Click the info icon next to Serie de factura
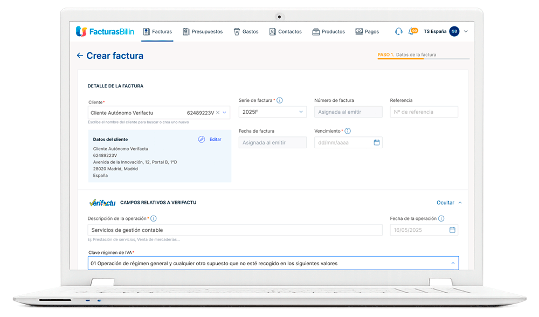The height and width of the screenshot is (317, 539). point(280,100)
